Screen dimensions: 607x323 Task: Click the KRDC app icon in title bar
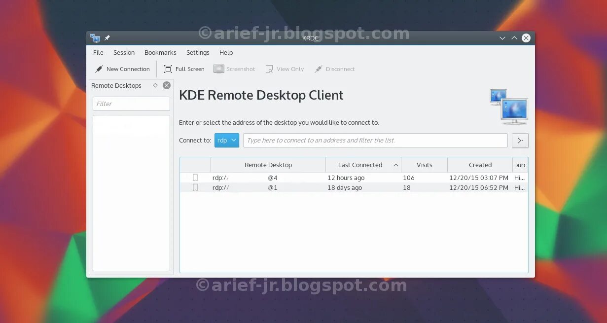95,38
